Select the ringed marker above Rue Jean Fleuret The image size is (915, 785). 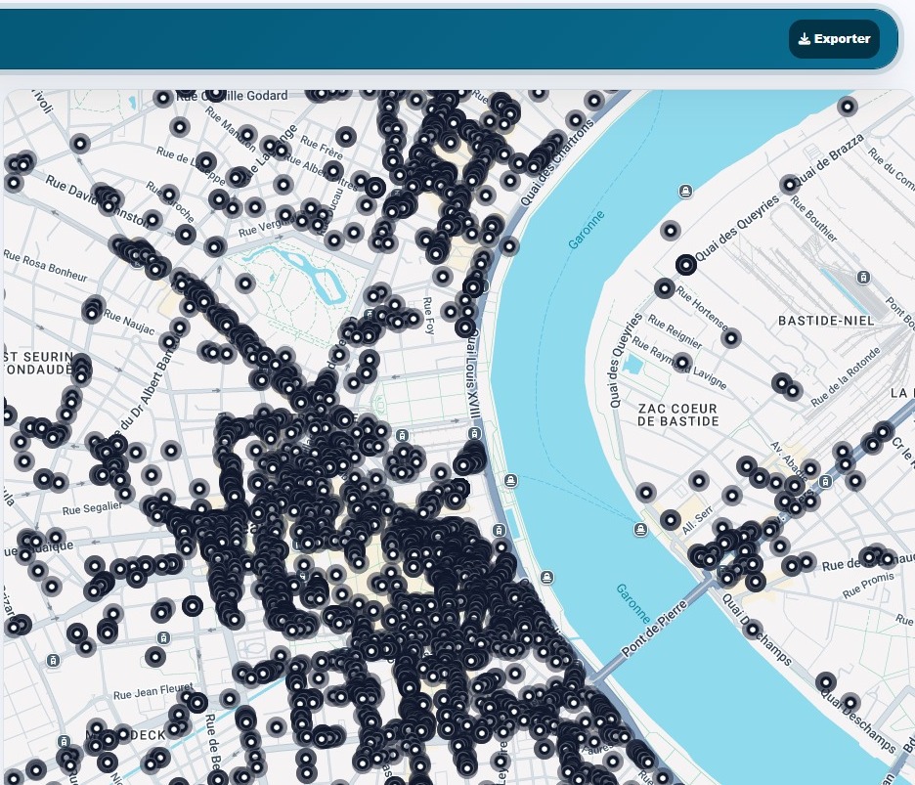click(x=193, y=606)
